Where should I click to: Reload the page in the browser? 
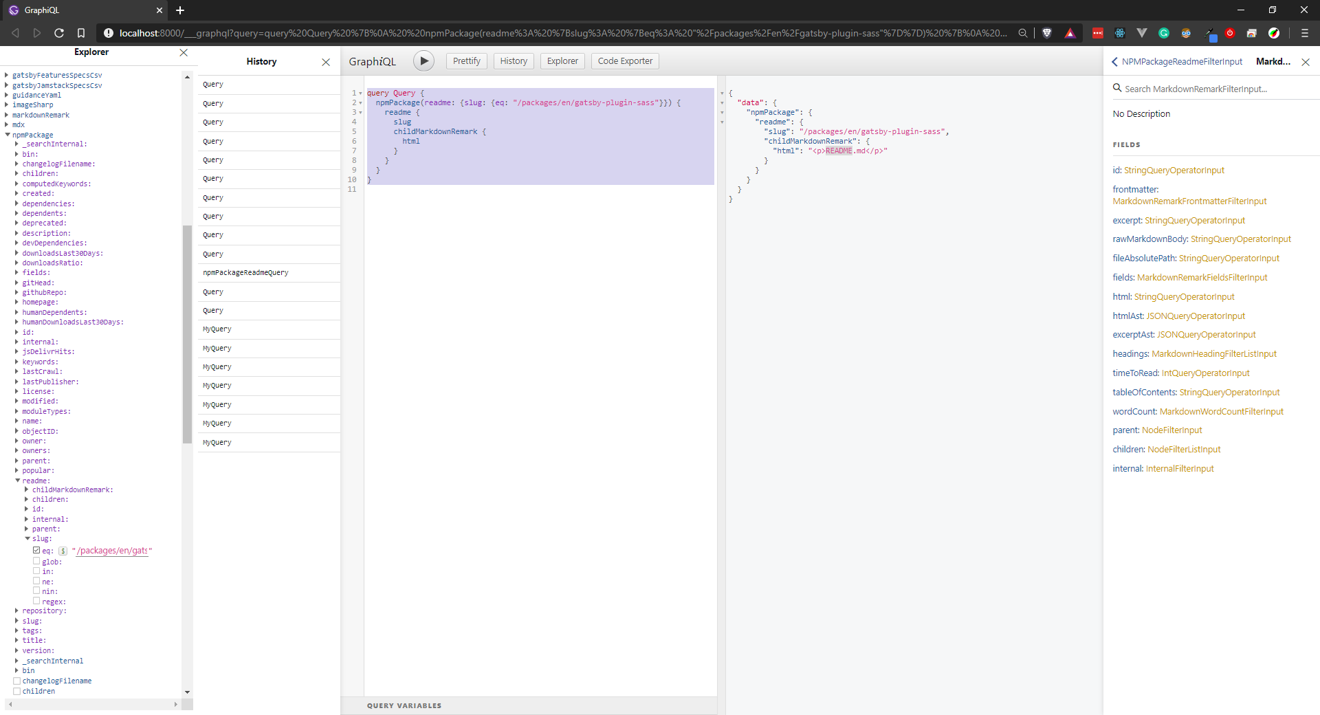pos(59,33)
